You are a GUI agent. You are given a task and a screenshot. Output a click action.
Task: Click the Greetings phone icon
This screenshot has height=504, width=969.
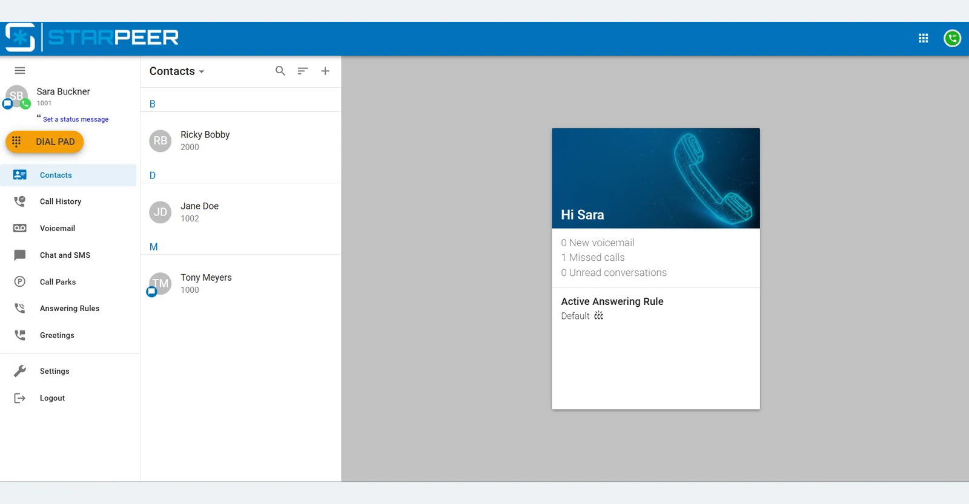click(x=20, y=335)
